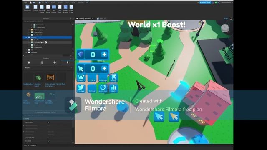Select the green block model asset in Toolbox

39,80
